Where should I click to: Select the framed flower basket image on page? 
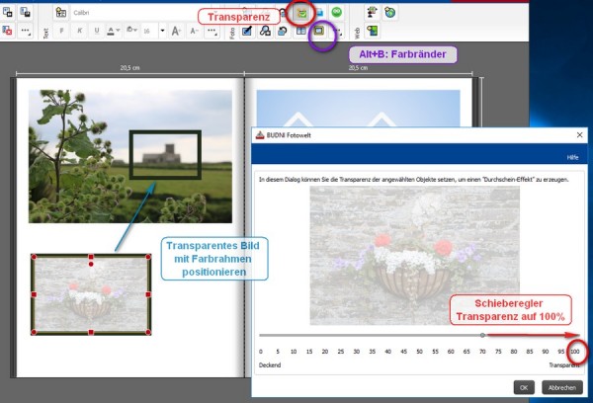(91, 294)
